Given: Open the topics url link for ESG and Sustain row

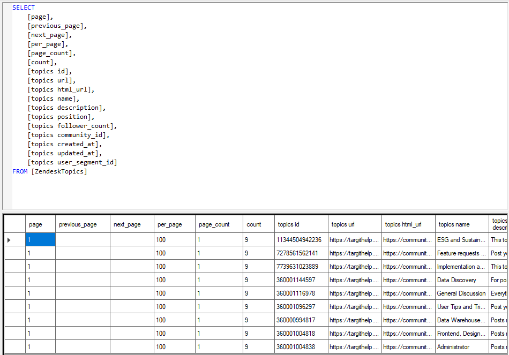Looking at the screenshot, I should pos(354,239).
